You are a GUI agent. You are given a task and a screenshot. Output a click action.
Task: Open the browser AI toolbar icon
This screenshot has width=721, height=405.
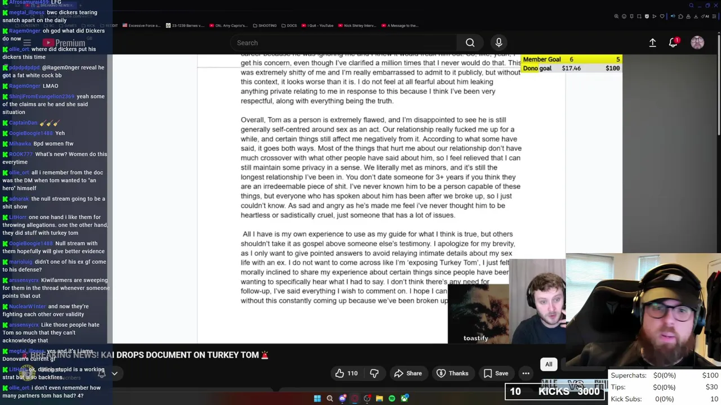click(705, 16)
